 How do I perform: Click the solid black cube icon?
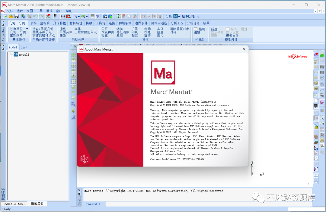coord(316,106)
